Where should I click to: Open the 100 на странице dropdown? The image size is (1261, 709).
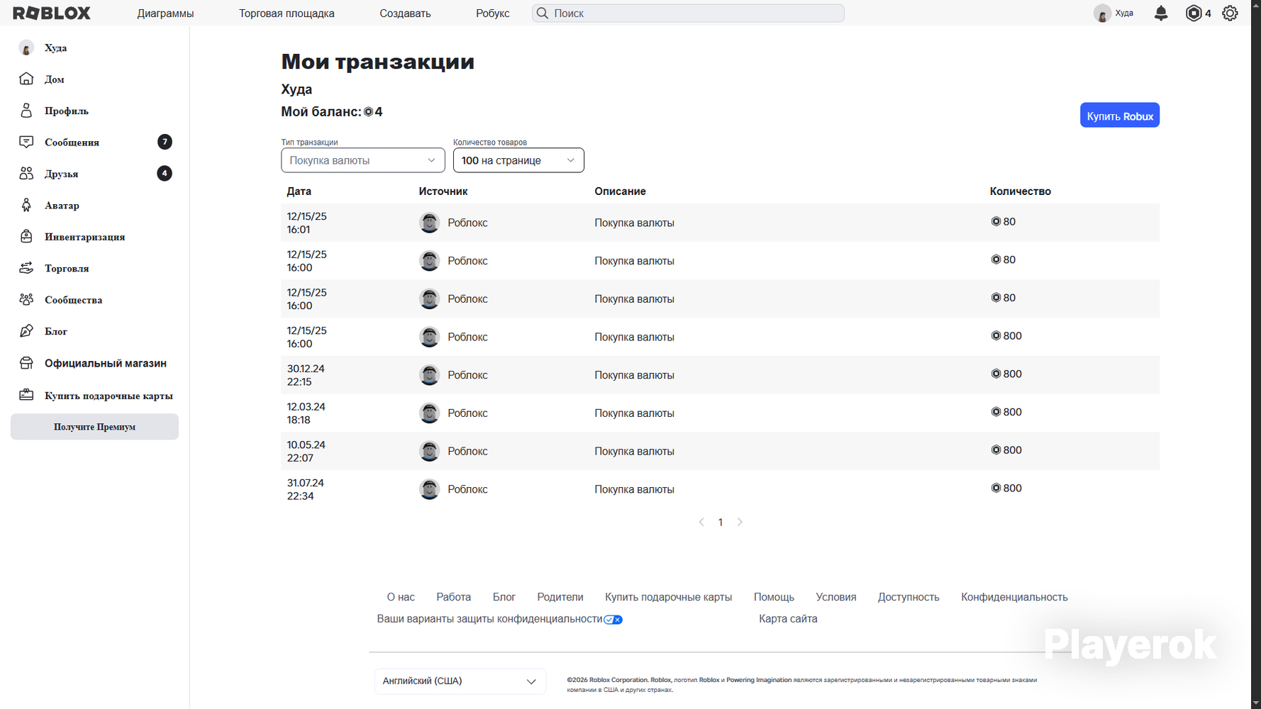click(x=518, y=160)
